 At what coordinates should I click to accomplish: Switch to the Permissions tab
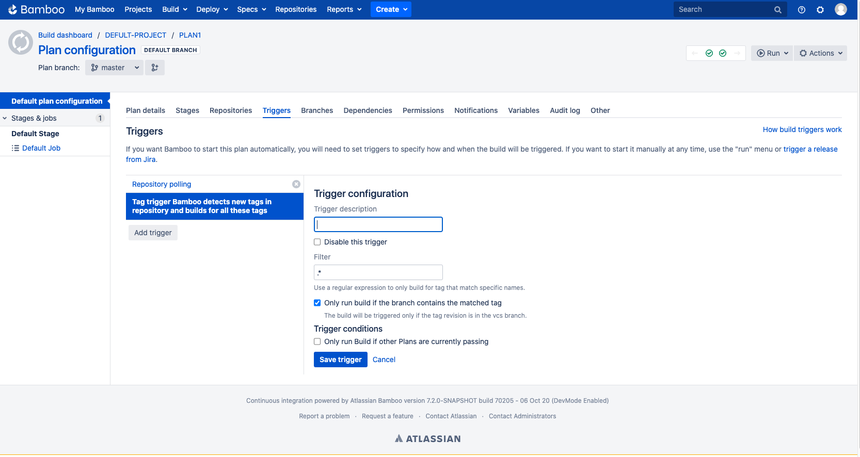(423, 110)
